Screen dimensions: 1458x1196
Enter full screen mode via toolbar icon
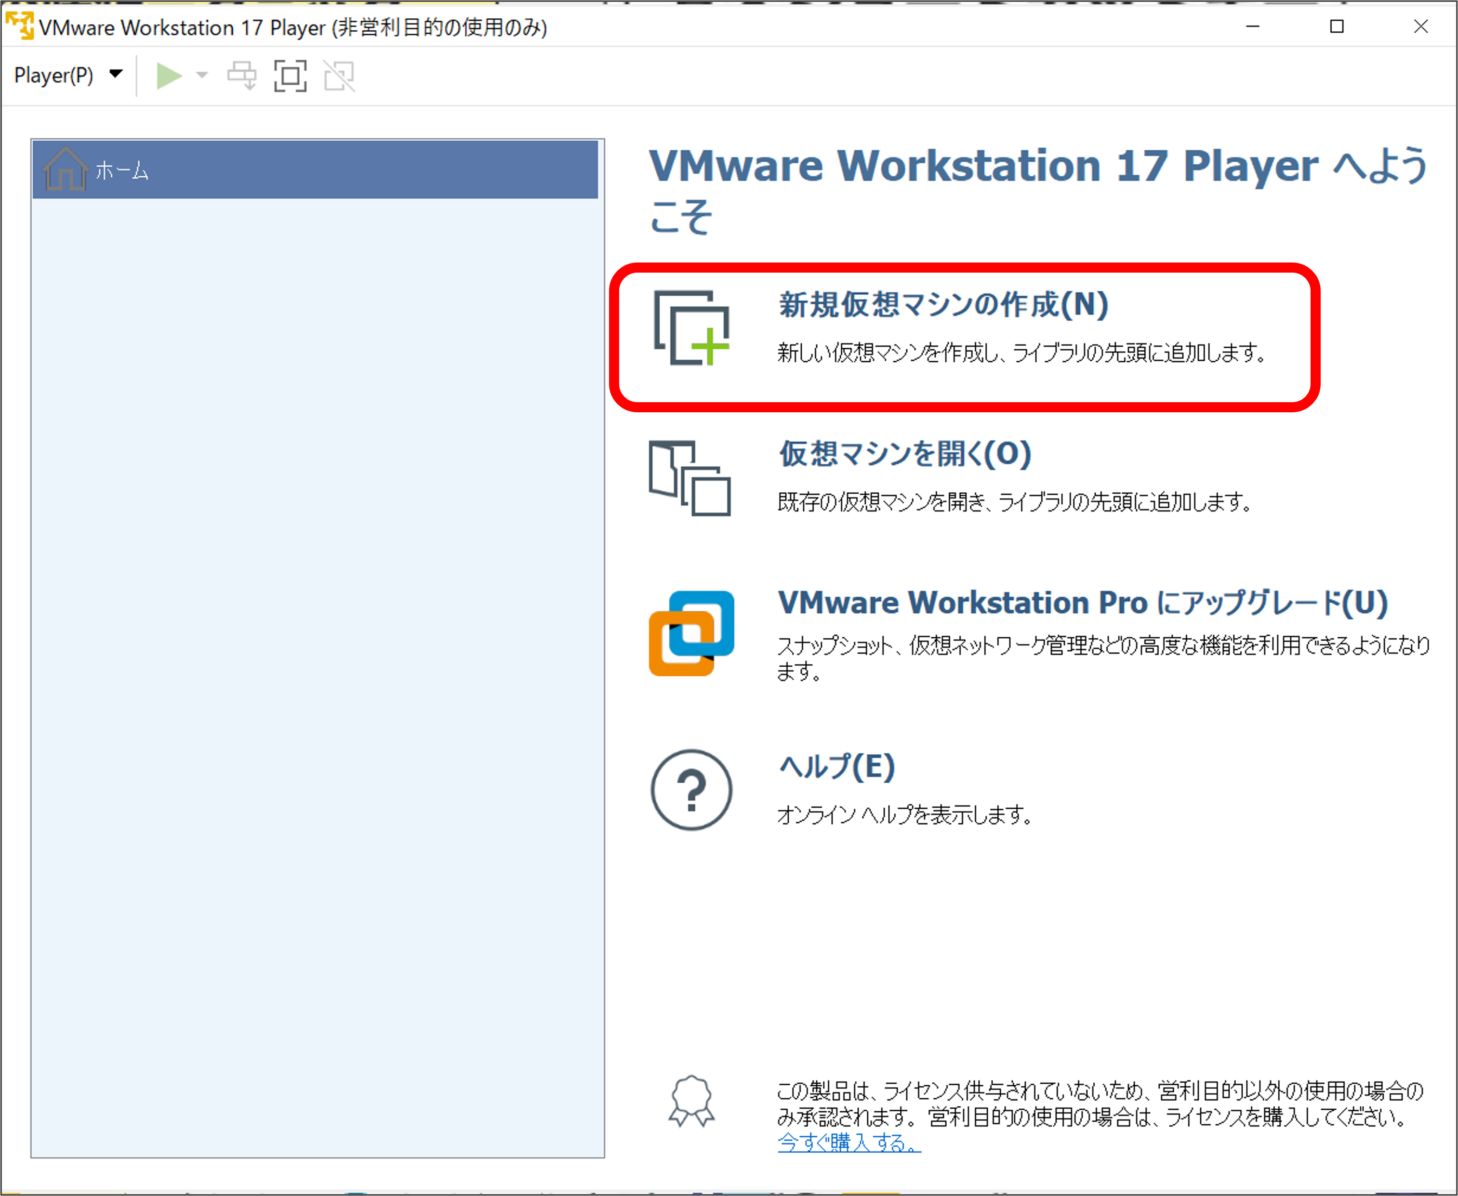click(290, 76)
